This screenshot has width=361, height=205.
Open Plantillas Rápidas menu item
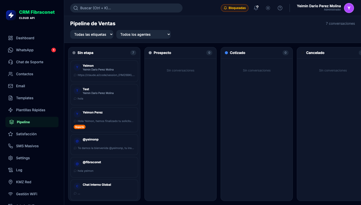pos(32,110)
